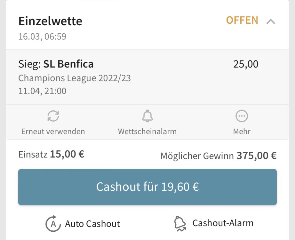Click the Auto Cashout circular A icon
The width and height of the screenshot is (295, 240).
53,223
